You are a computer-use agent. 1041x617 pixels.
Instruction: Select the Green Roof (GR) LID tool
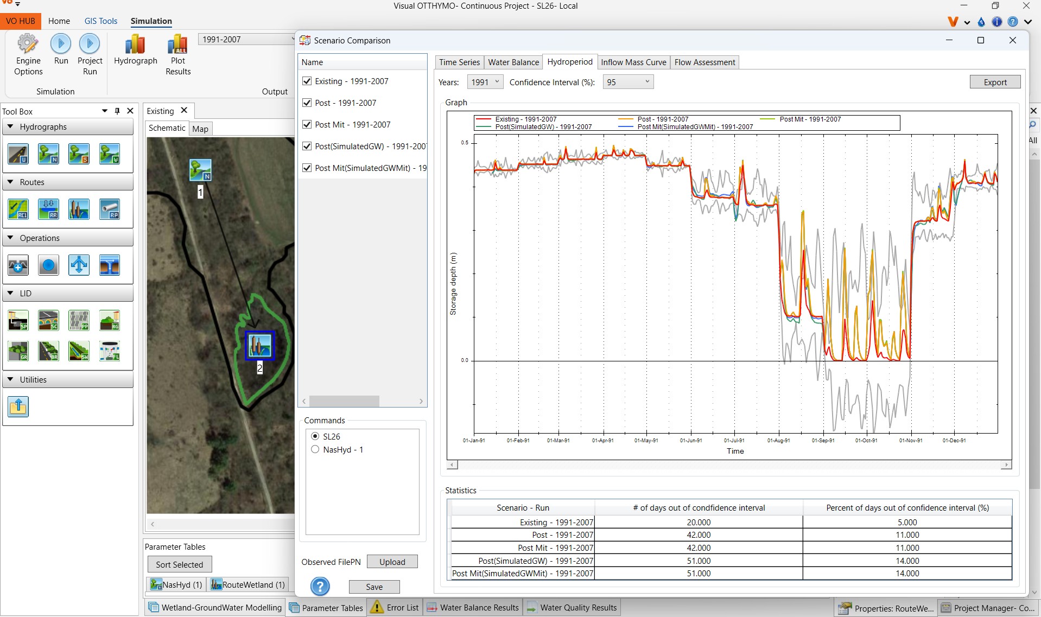(18, 351)
